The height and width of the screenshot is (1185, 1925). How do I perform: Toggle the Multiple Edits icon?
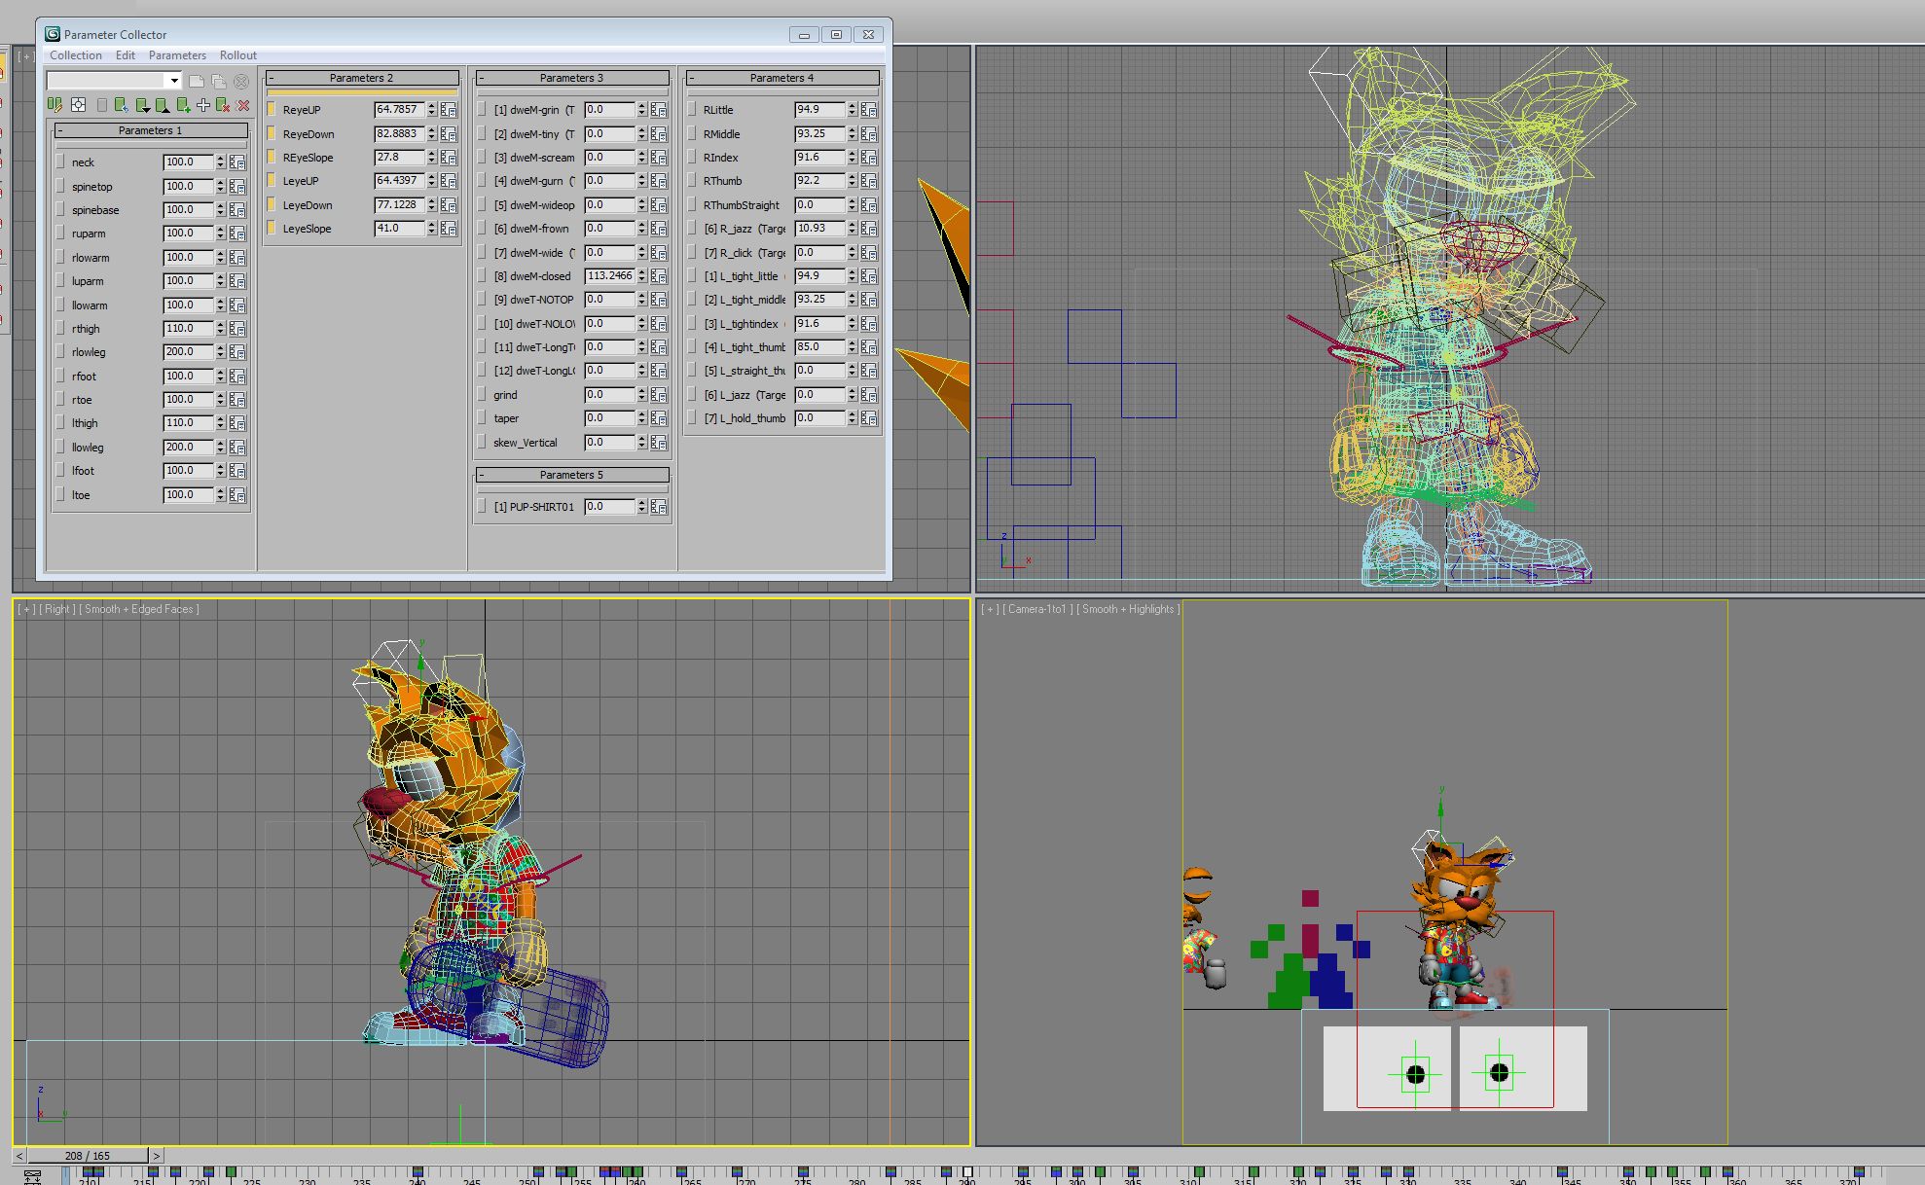(x=55, y=105)
